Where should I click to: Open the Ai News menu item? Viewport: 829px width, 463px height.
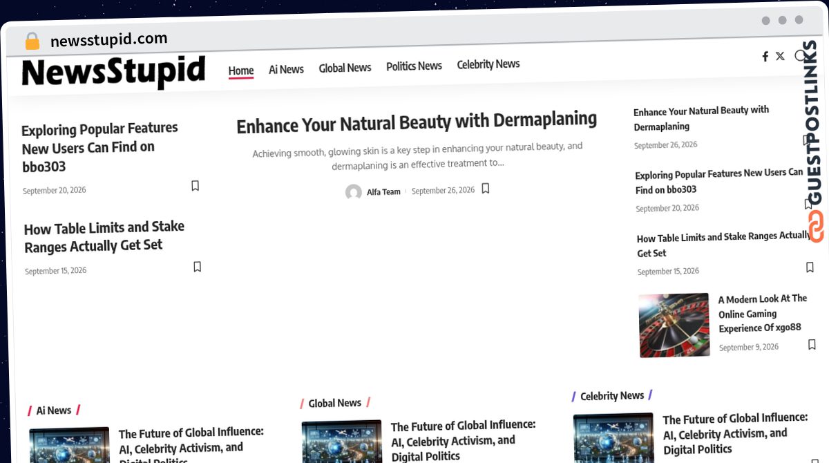286,69
